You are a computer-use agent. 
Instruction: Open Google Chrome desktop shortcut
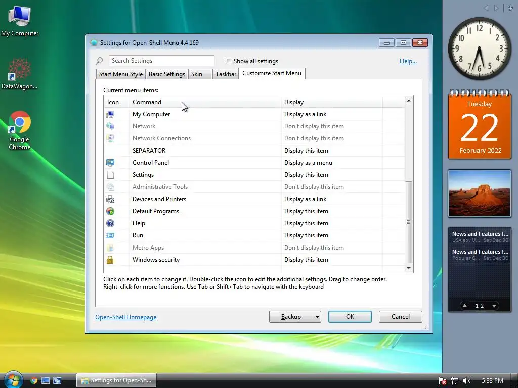[x=20, y=130]
